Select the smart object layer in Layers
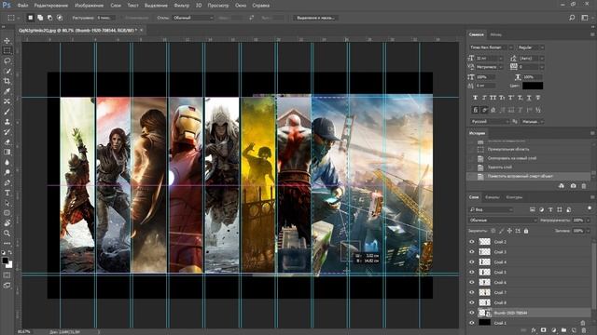Image resolution: width=597 pixels, height=335 pixels. tap(529, 313)
